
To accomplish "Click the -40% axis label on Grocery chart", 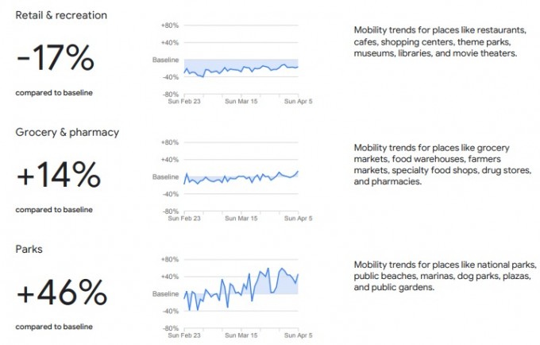I will pos(171,194).
